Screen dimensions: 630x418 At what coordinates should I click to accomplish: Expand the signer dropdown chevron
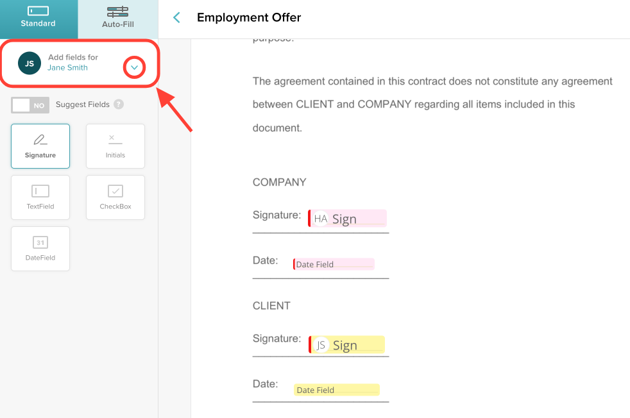coord(134,67)
